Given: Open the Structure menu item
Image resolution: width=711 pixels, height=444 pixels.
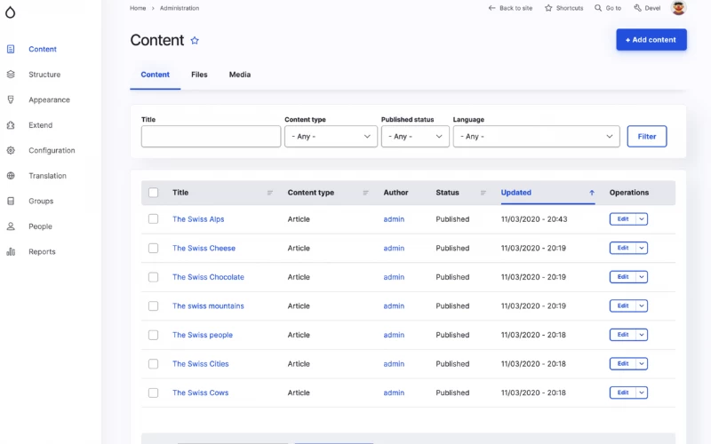Looking at the screenshot, I should (44, 75).
